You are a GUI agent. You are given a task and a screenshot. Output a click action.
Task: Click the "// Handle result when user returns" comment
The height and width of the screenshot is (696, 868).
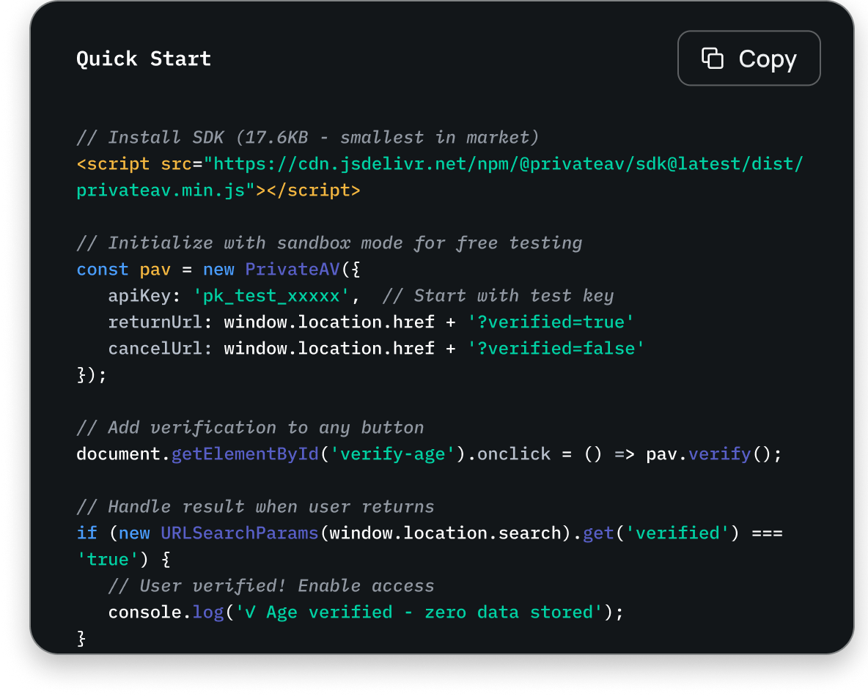[255, 507]
